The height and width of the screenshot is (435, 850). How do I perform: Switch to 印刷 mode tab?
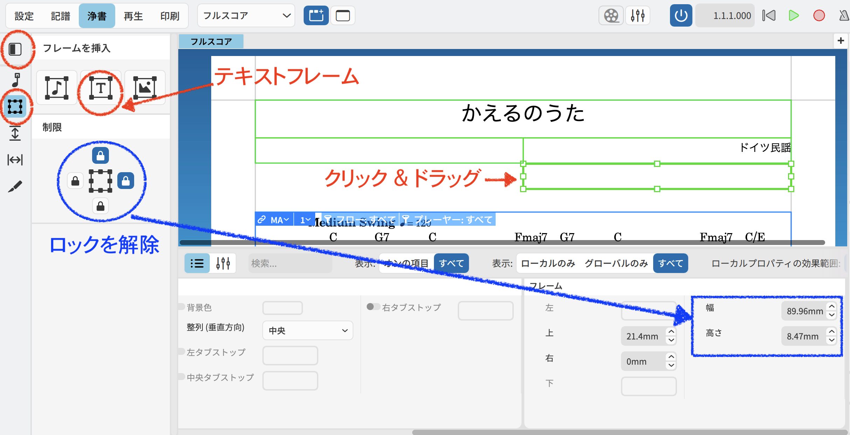170,16
